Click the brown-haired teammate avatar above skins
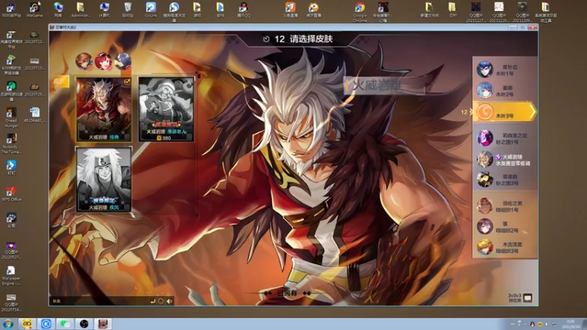The height and width of the screenshot is (330, 587). [x=84, y=62]
